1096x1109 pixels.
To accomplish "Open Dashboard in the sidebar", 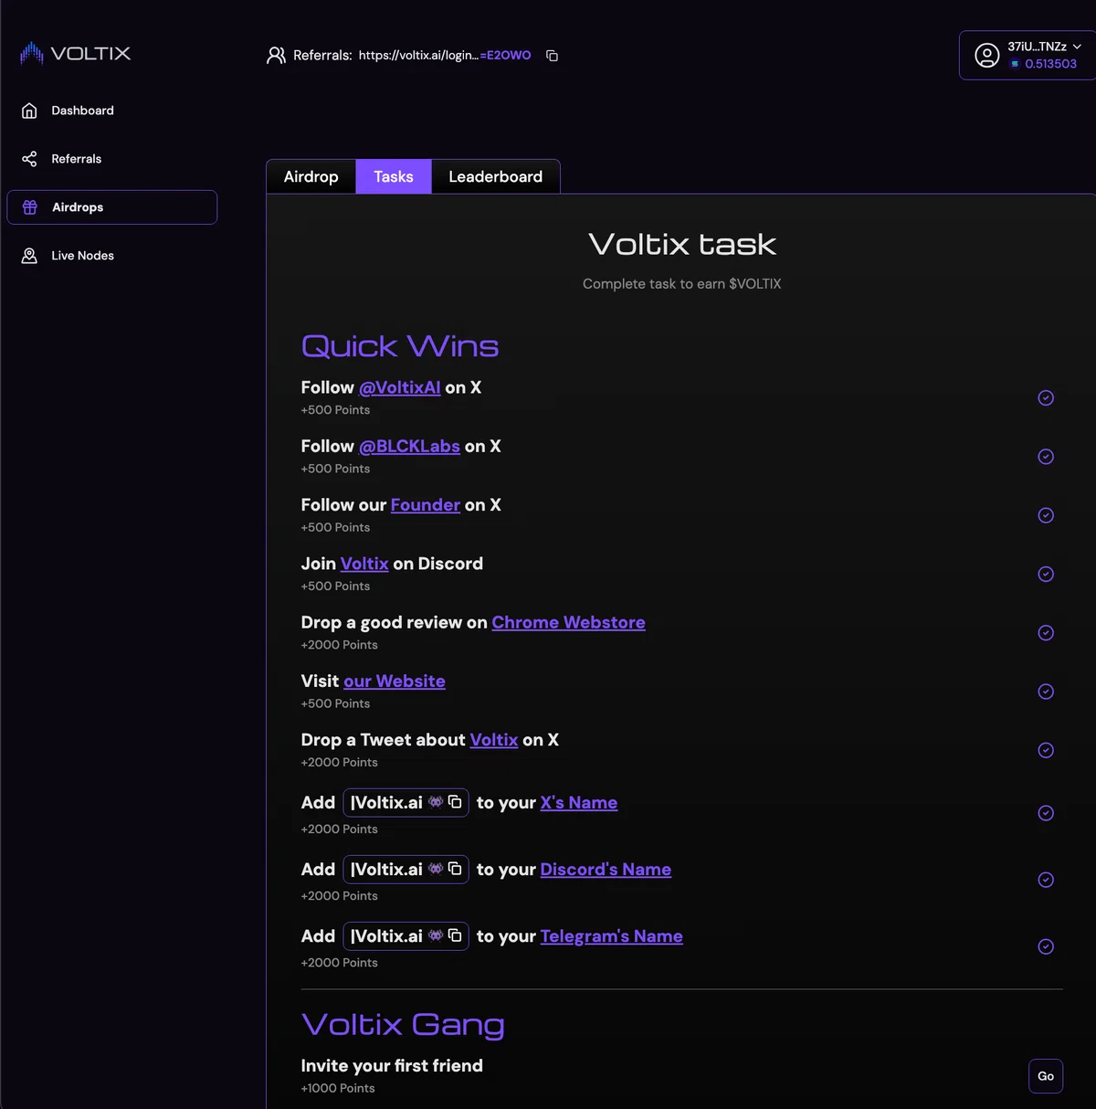I will pos(112,111).
